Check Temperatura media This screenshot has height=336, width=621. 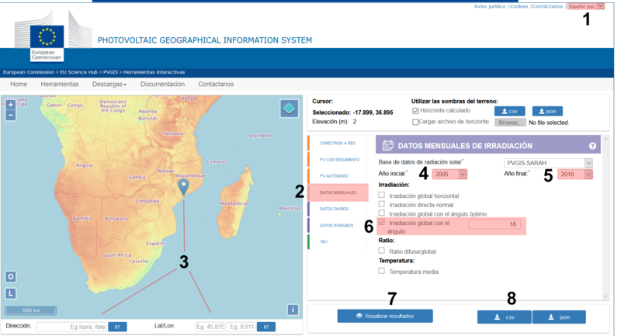pos(381,271)
